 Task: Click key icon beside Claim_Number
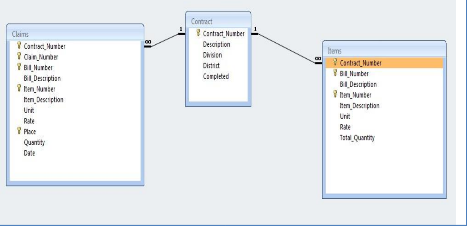19,56
